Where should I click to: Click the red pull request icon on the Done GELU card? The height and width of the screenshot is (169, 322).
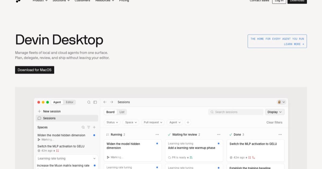(x=250, y=157)
